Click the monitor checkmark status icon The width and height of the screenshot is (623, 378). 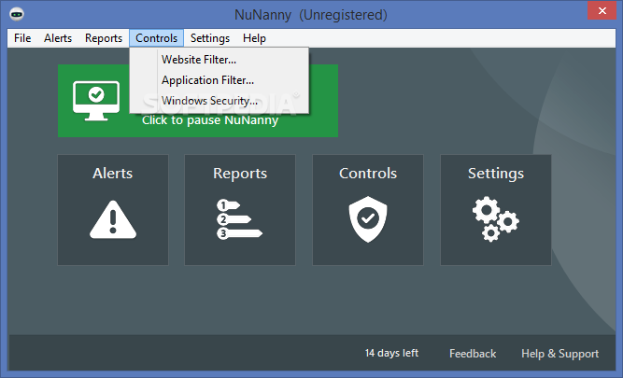tap(96, 101)
